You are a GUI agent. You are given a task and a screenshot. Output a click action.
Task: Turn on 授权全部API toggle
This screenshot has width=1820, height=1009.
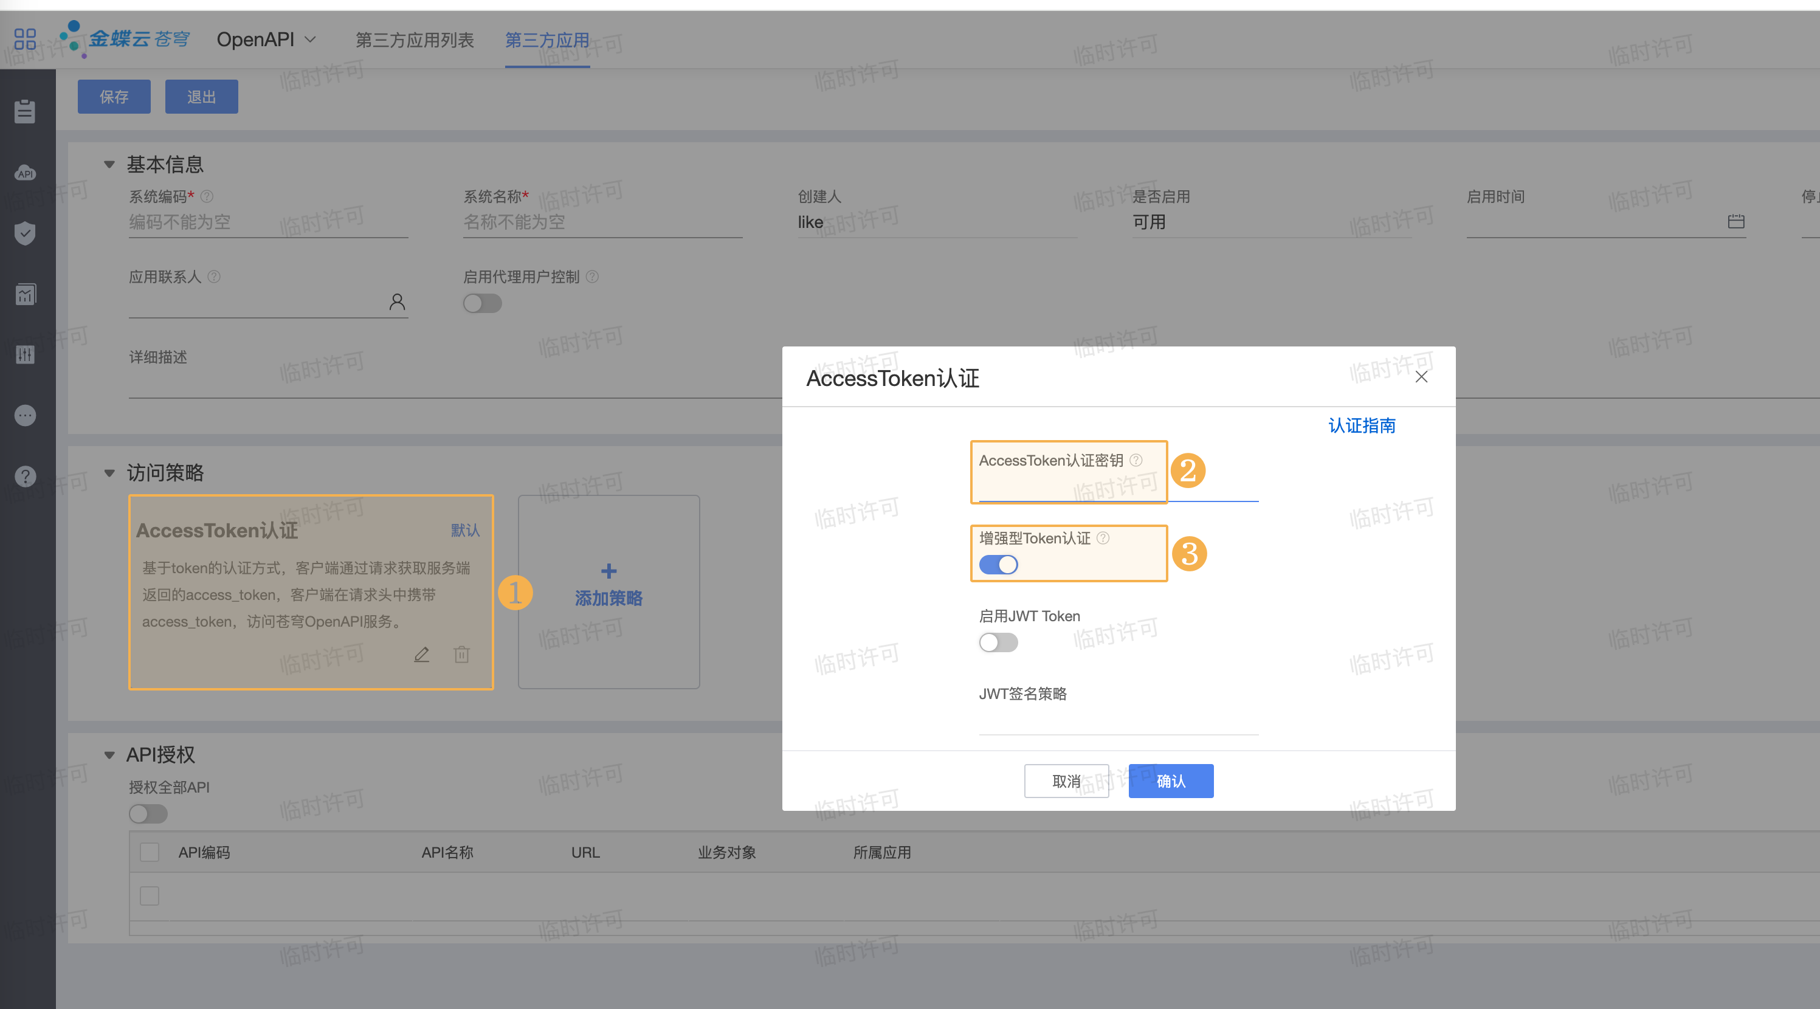148,814
